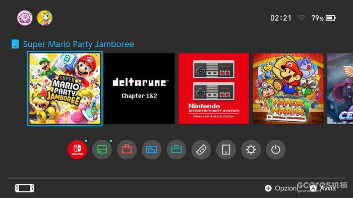Open the Album icon
This screenshot has width=353, height=198.
[x=151, y=150]
